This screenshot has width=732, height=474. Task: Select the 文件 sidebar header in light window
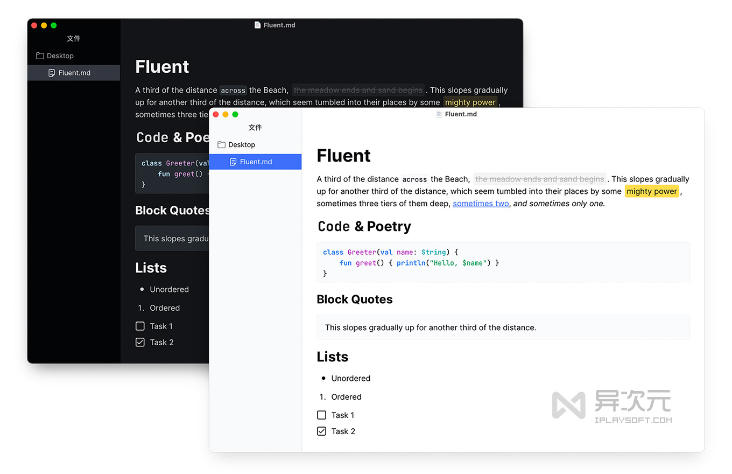click(x=255, y=127)
